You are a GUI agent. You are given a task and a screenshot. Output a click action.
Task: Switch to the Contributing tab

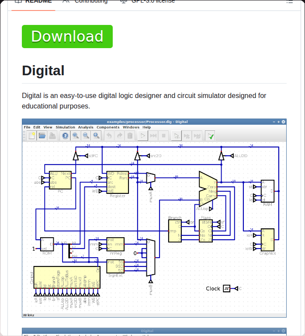coord(85,2)
